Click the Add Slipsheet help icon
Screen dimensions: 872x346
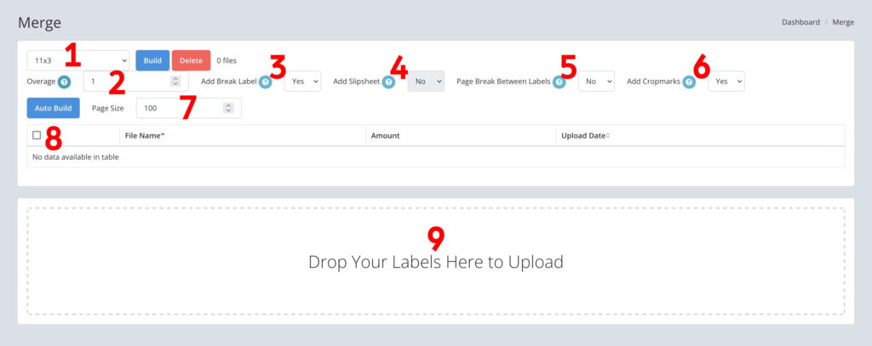click(x=388, y=82)
